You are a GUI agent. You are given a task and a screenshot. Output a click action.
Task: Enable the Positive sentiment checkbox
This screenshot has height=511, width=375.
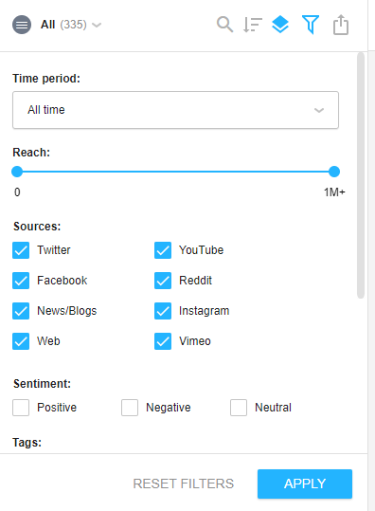point(21,408)
